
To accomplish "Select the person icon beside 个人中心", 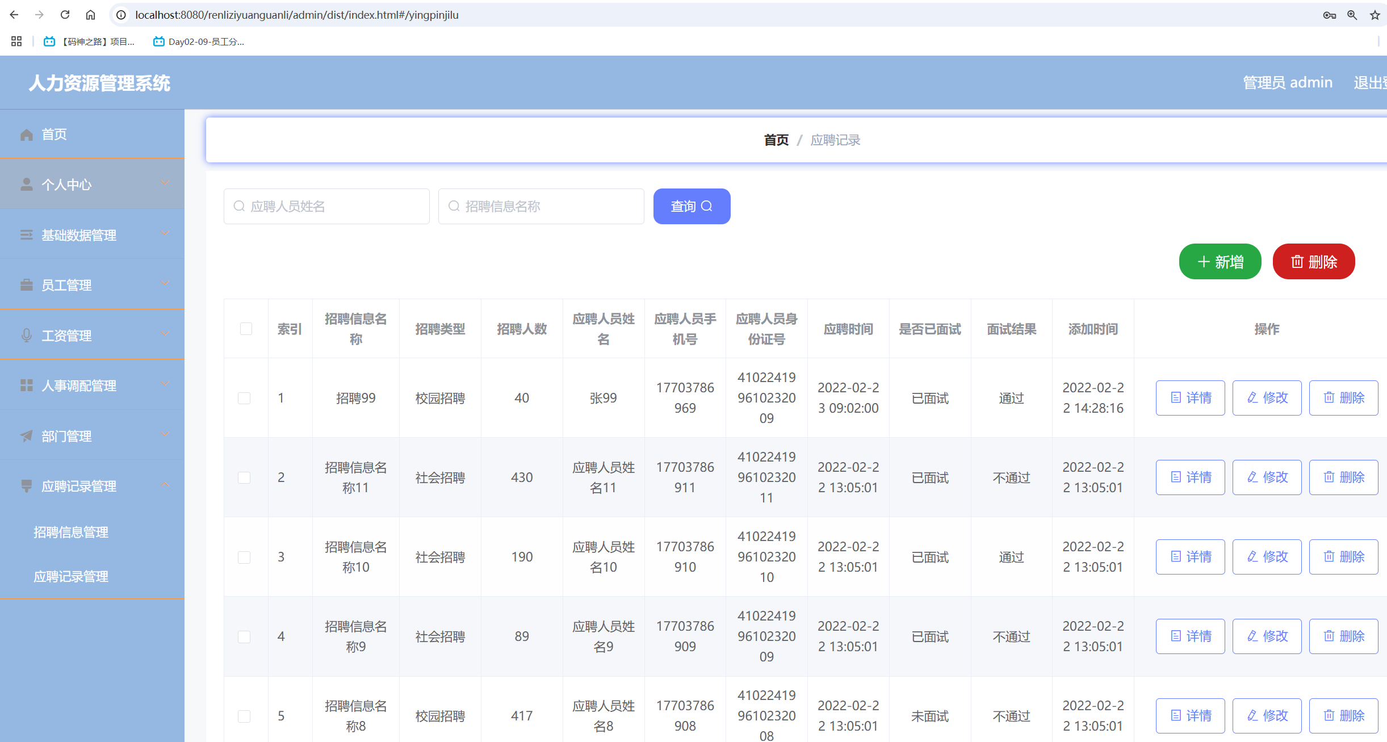I will (26, 183).
